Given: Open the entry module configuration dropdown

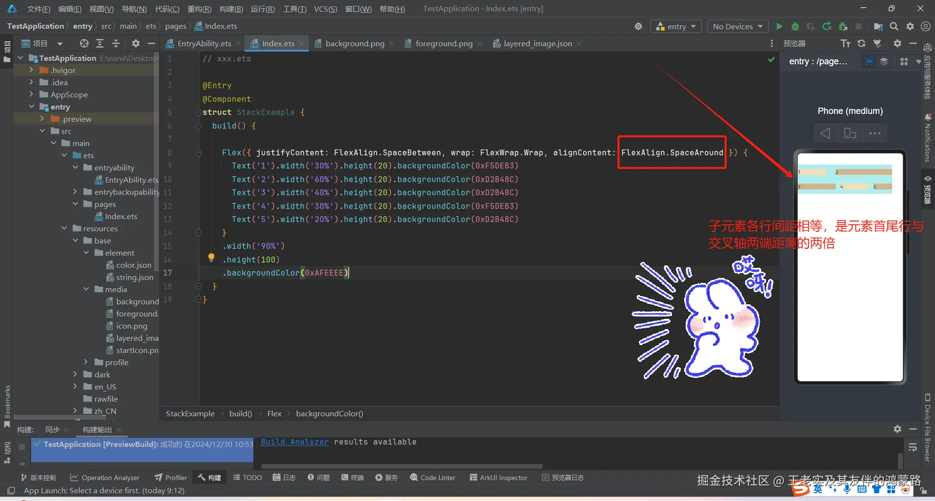Looking at the screenshot, I should (676, 26).
